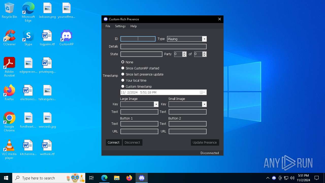Select the ledsoon.png file icon
This screenshot has width=325, height=183.
click(x=47, y=11)
